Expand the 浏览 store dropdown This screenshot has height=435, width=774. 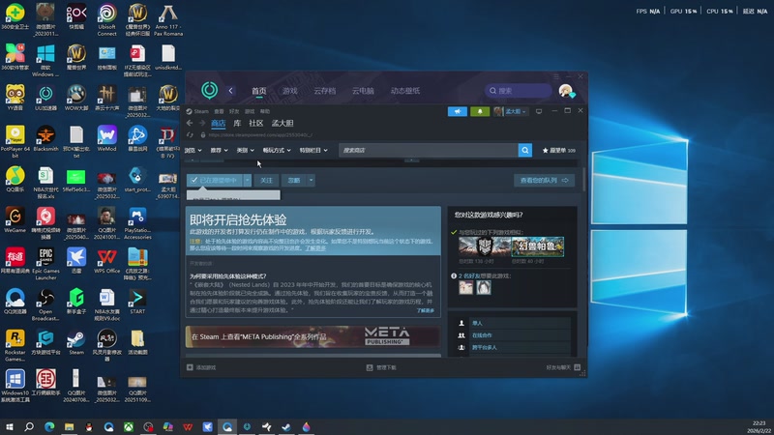click(x=193, y=150)
